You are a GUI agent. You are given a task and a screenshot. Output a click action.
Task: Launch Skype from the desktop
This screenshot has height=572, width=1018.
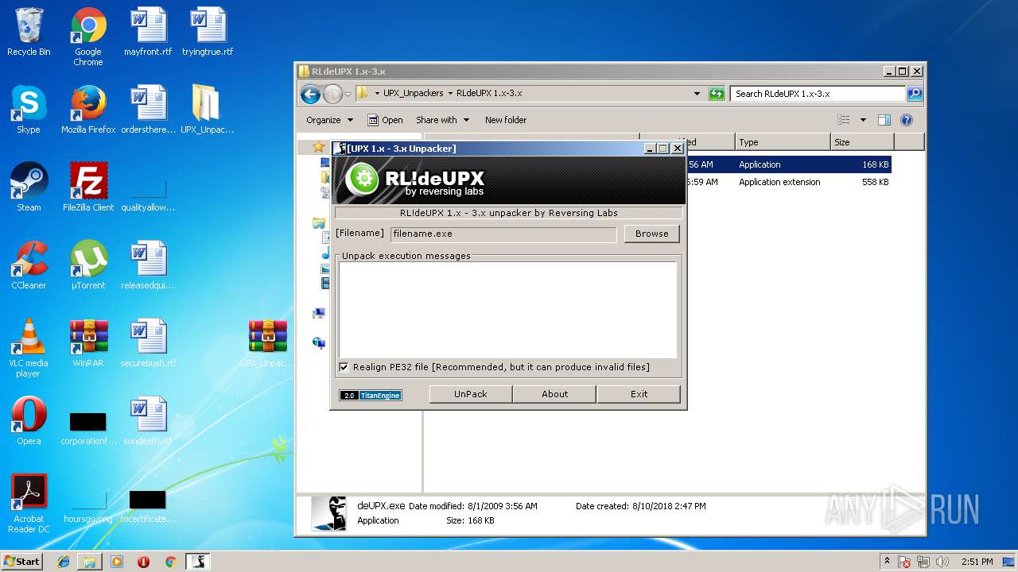click(x=29, y=110)
